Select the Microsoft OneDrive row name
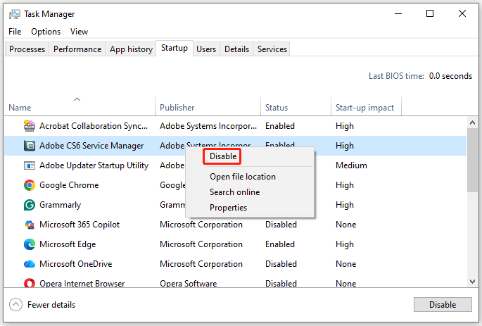Viewport: 482px width, 326px height. [75, 264]
